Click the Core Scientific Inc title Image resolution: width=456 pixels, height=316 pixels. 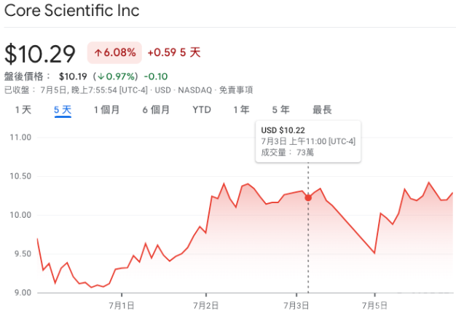pyautogui.click(x=72, y=11)
